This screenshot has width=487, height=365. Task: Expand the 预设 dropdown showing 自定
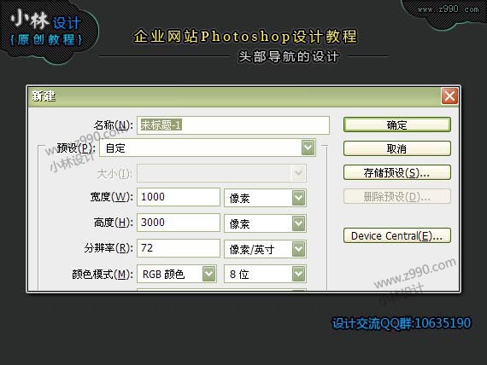(x=208, y=148)
